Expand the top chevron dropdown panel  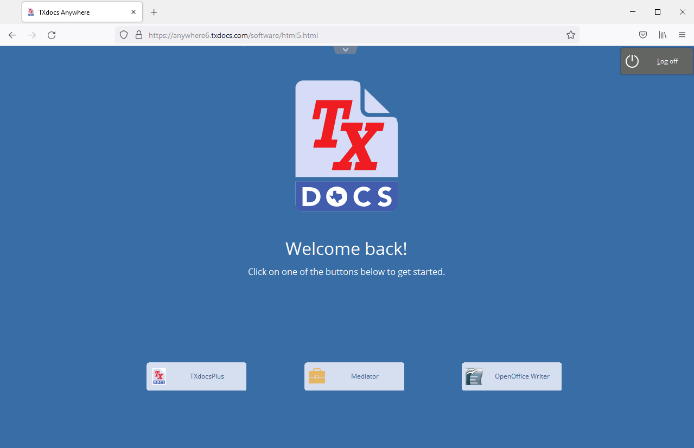346,50
